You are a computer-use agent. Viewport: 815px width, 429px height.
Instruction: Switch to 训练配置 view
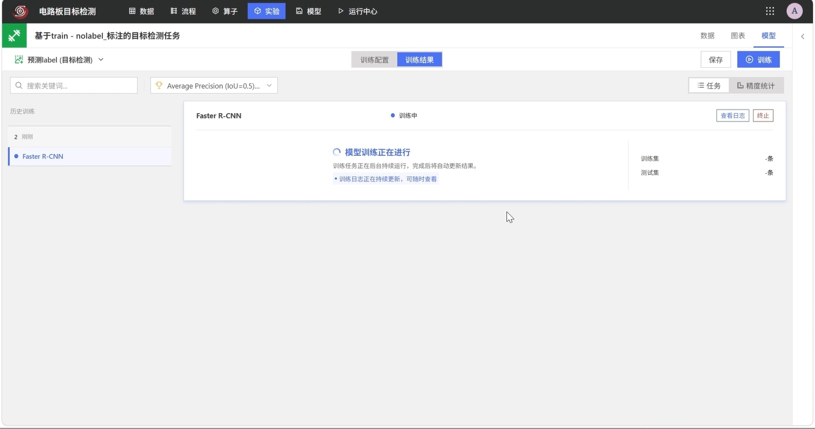tap(375, 59)
